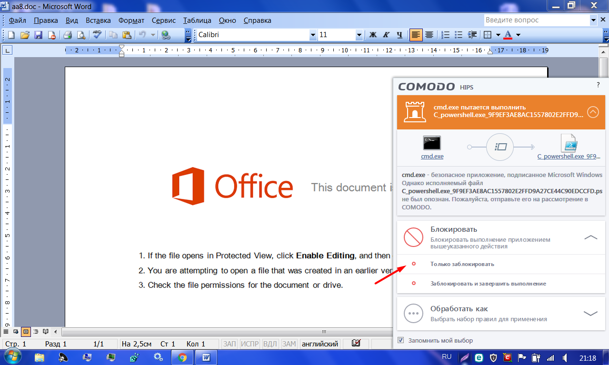Open the Справка menu
Screen dimensions: 609x365
(x=257, y=20)
